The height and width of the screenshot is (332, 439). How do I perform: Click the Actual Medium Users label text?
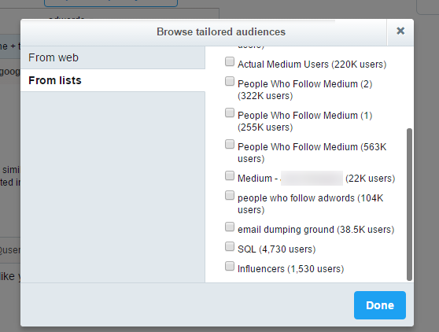pyautogui.click(x=312, y=65)
